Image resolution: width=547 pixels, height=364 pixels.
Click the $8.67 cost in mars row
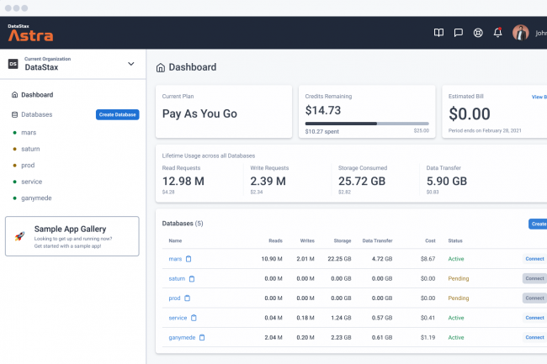(428, 259)
